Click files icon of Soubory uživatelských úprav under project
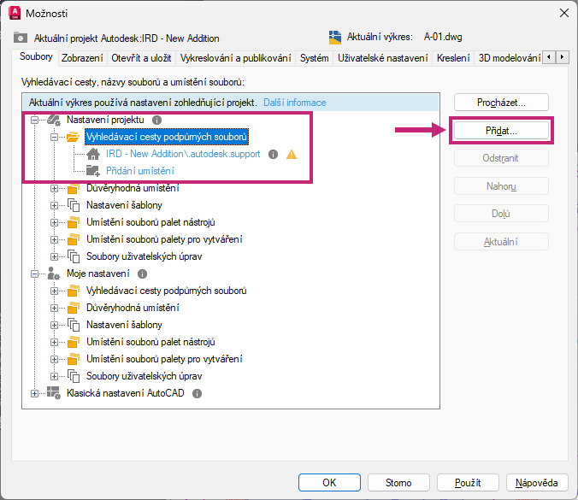The width and height of the screenshot is (578, 500). coord(74,256)
